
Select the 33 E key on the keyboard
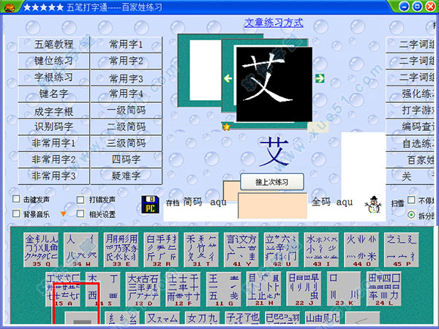tap(121, 249)
